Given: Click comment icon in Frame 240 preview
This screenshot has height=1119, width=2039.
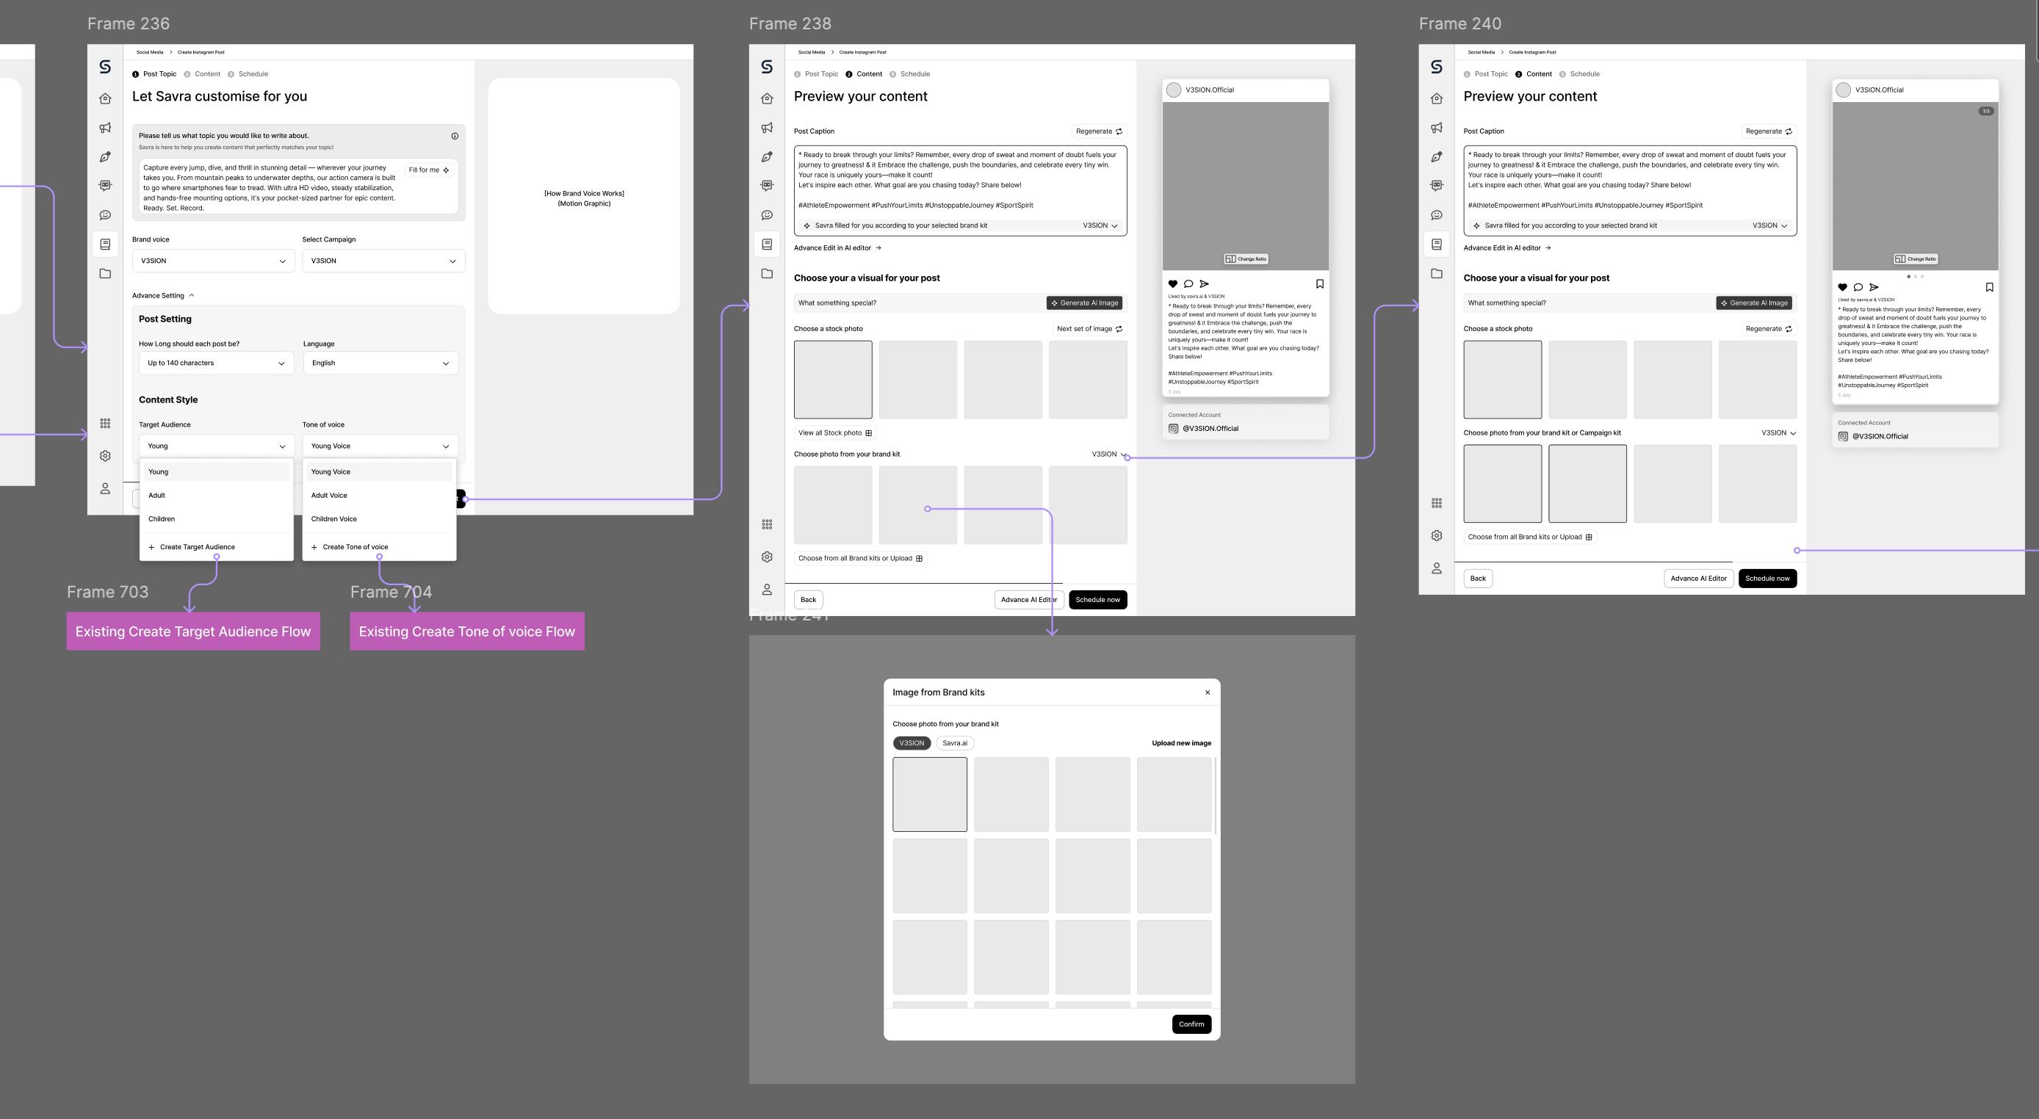Looking at the screenshot, I should 1858,287.
